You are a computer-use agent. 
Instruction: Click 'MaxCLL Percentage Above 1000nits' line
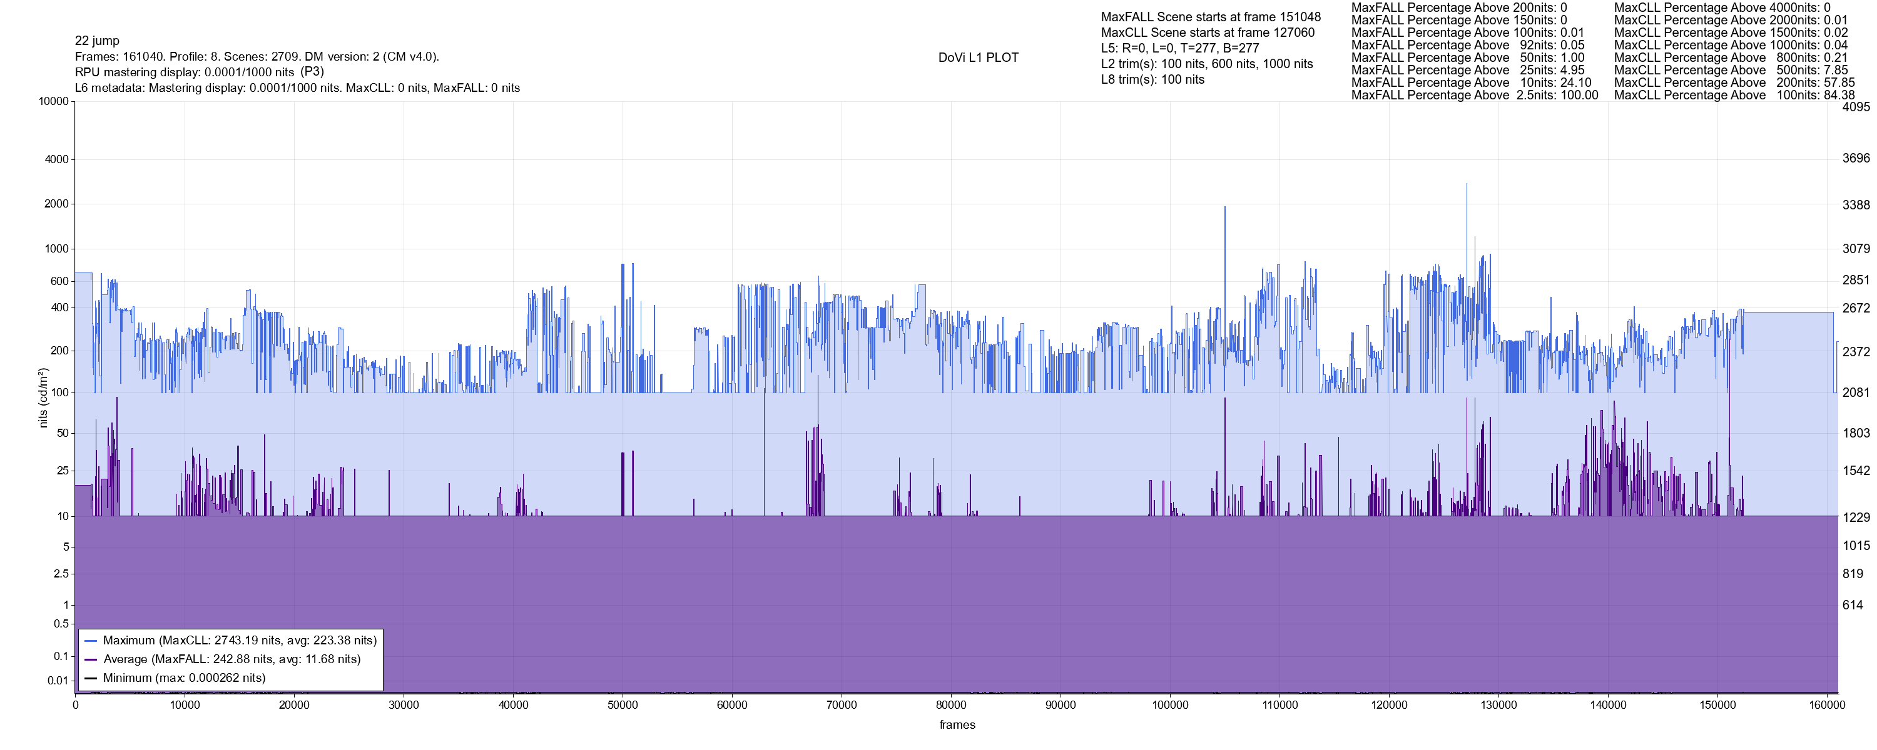tap(1731, 45)
